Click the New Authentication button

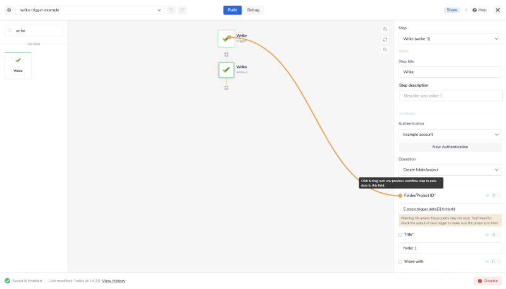point(450,147)
